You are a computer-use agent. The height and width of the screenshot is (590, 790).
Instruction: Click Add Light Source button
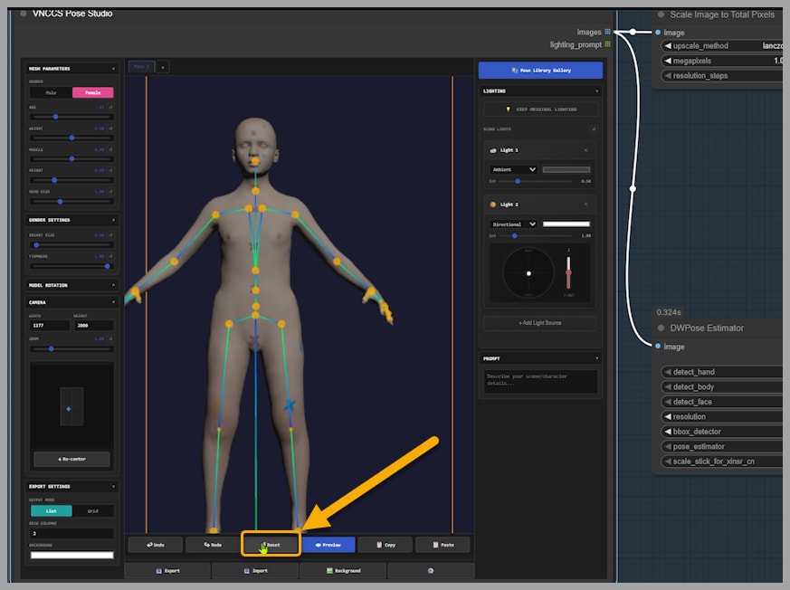[540, 323]
